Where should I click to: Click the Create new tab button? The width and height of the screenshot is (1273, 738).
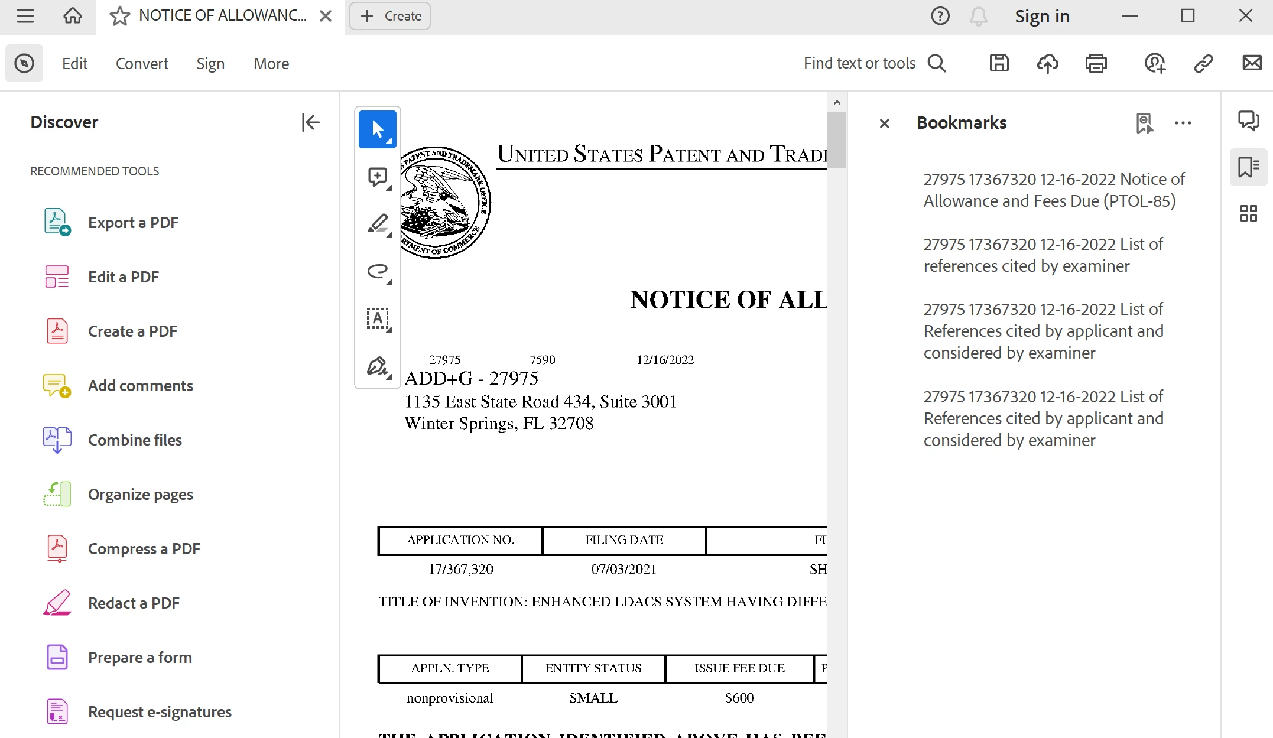pyautogui.click(x=390, y=16)
